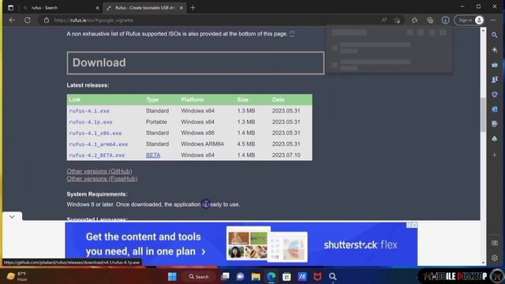Open the sidebar Discover sparkle icon
This screenshot has height=284, width=505.
click(x=495, y=50)
